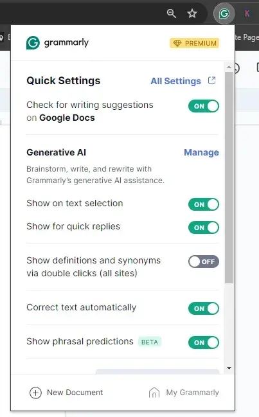Turn off Show for quick replies

[204, 227]
